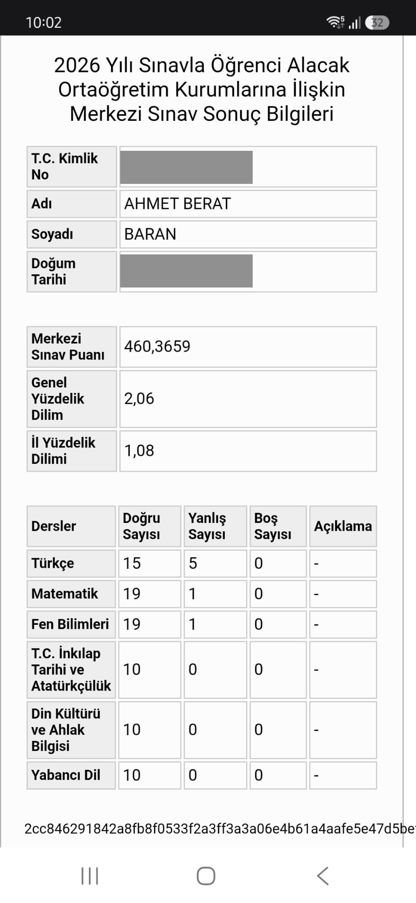416x903 pixels.
Task: Click the Yanlış Sayısı column header
Action: click(x=215, y=526)
